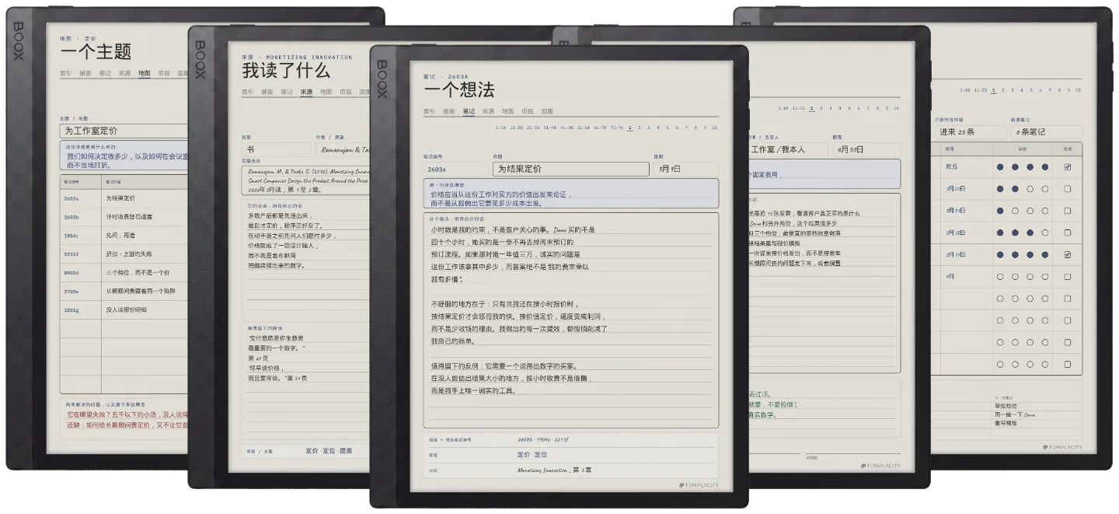
Task: Select the 笔记 tab on the 一个想法 page
Action: pyautogui.click(x=469, y=111)
